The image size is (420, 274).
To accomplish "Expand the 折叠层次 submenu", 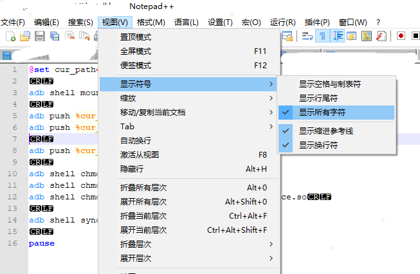I will click(x=189, y=244).
